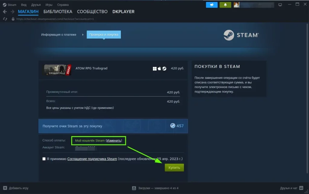Click the Все цены указаны с учетом НДС note
This screenshot has height=194, width=309.
(x=80, y=108)
